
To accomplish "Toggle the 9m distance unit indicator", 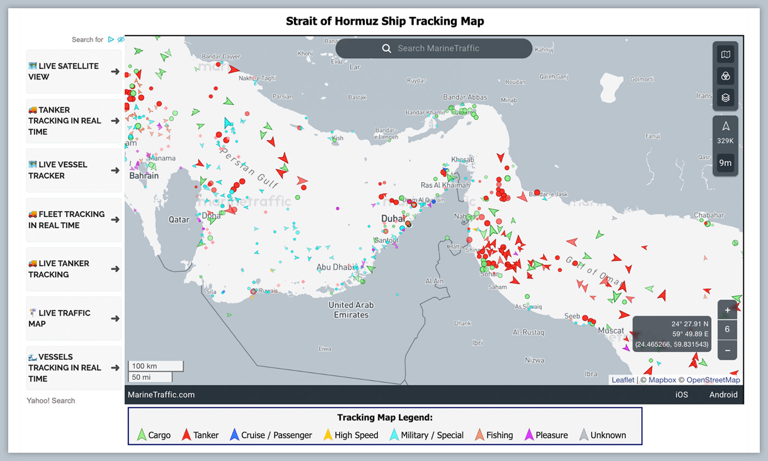I will pos(725,163).
